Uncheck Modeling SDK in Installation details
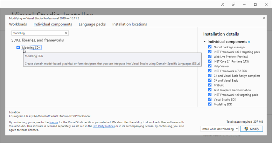Screen dimensions: 272x143 210,104
